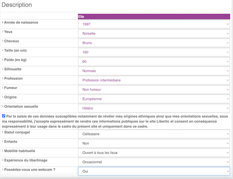
Task: Click the purple Elle column header
Action: point(154,17)
